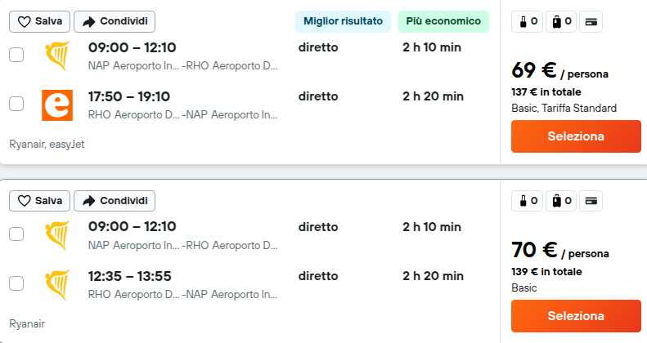The height and width of the screenshot is (343, 647).
Task: Click the share arrow icon in the first result's Condividi button
Action: 88,21
